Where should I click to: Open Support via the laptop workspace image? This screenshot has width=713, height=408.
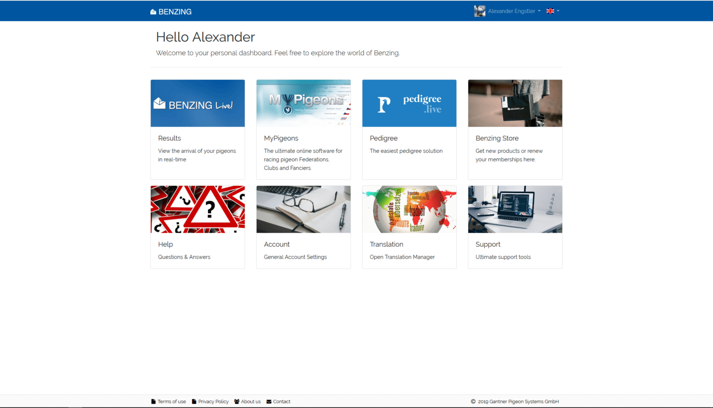(515, 209)
